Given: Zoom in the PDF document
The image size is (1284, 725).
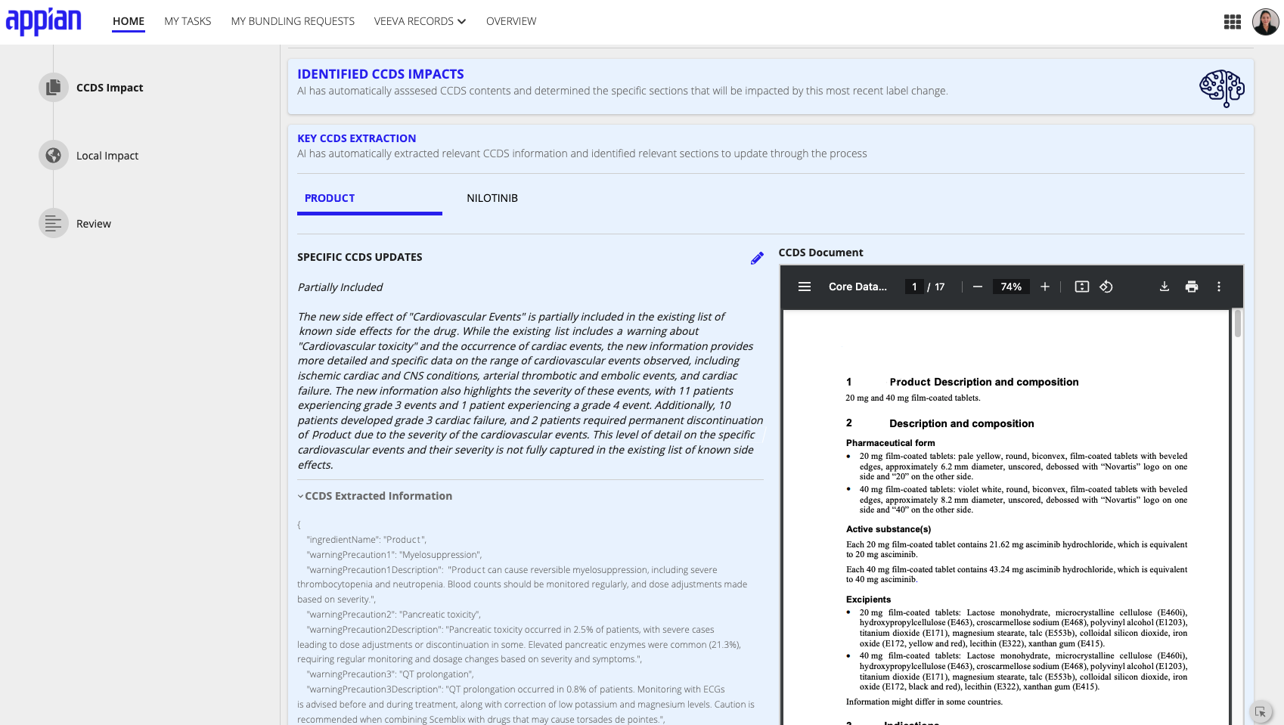Looking at the screenshot, I should [x=1045, y=287].
